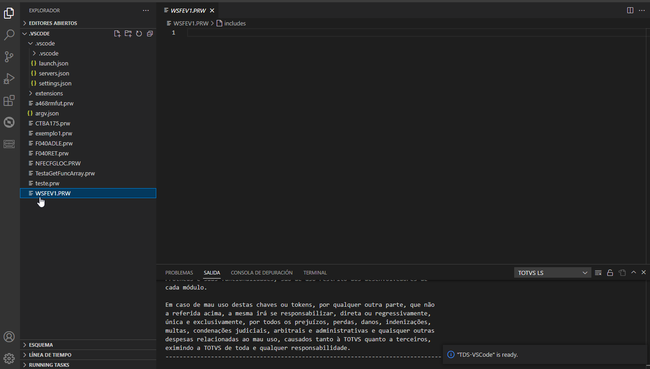The image size is (650, 369).
Task: Switch to the TERMINAL panel tab
Action: [x=315, y=273]
